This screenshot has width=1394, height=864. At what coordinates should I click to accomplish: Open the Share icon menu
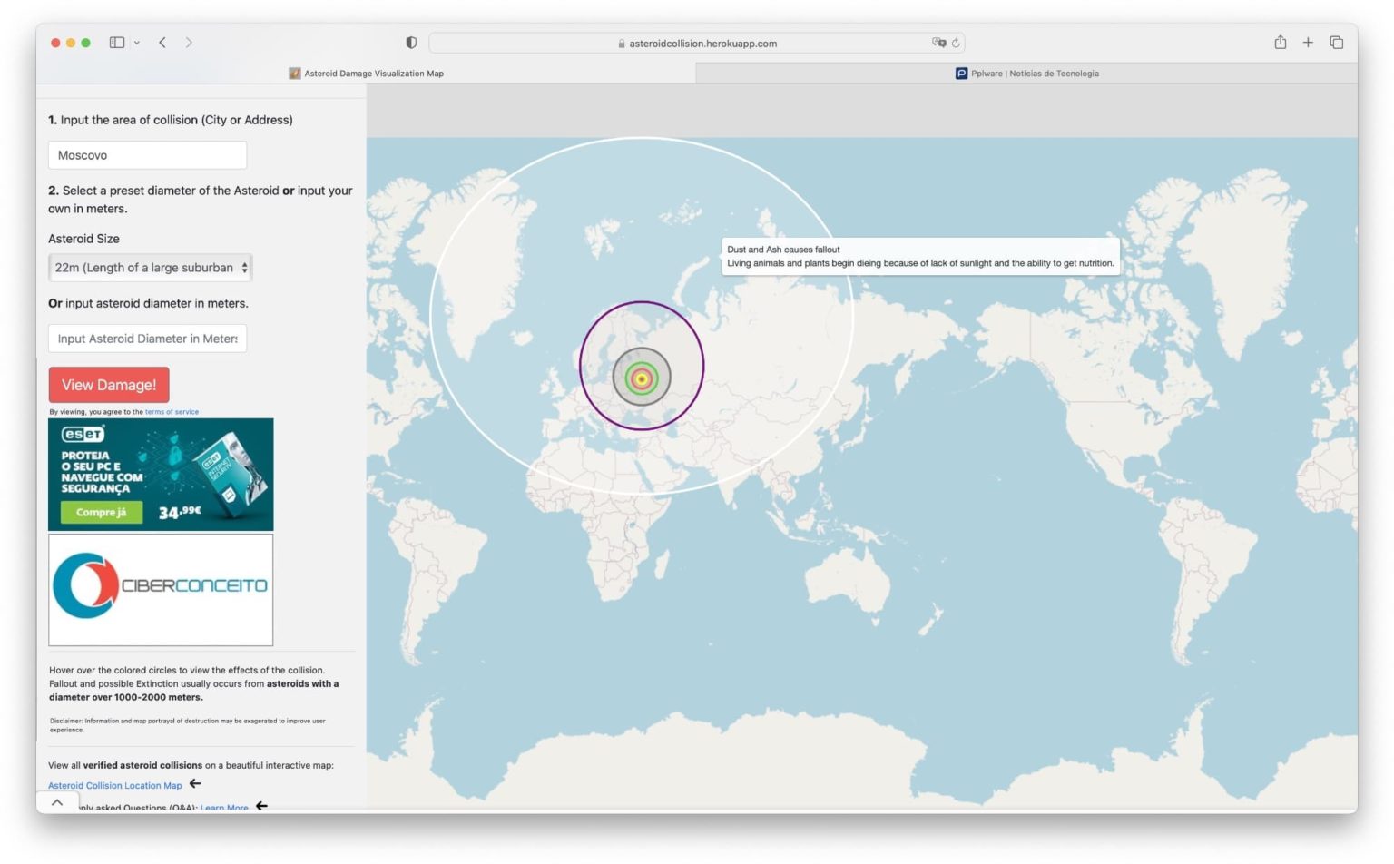[x=1280, y=43]
